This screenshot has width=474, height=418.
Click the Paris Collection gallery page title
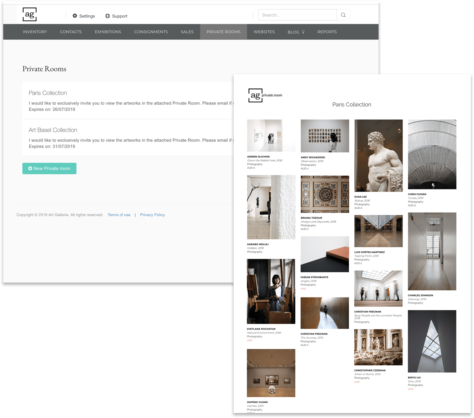(x=352, y=104)
